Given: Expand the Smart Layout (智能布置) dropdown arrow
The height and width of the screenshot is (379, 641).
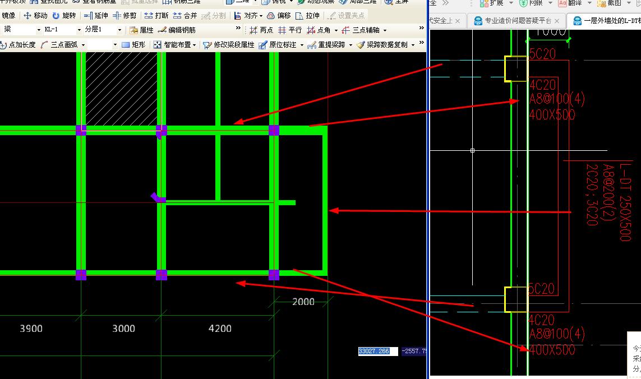Looking at the screenshot, I should pyautogui.click(x=194, y=45).
